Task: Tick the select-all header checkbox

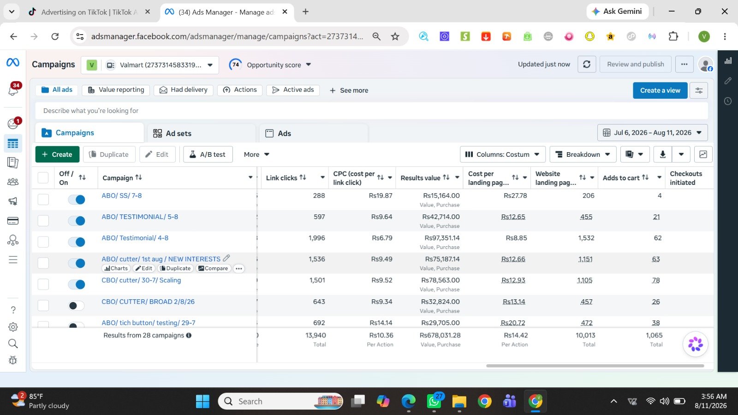Action: pos(43,178)
